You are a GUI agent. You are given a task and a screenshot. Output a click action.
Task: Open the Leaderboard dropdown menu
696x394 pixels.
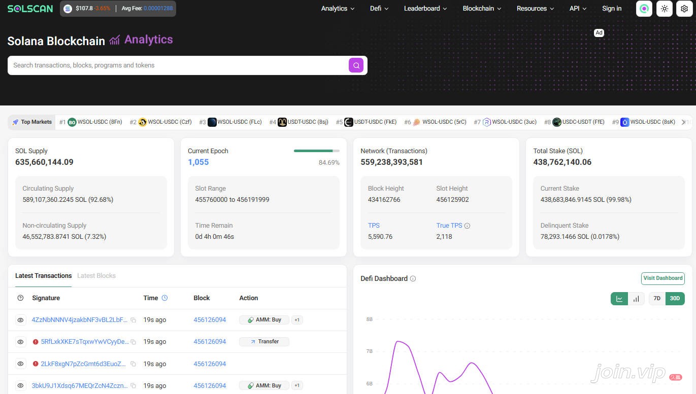pos(425,9)
